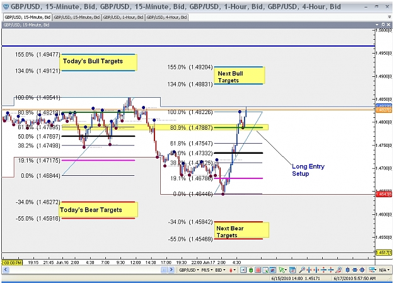Click third blue candle spacing icon
The height and width of the screenshot is (283, 394).
click(x=362, y=270)
